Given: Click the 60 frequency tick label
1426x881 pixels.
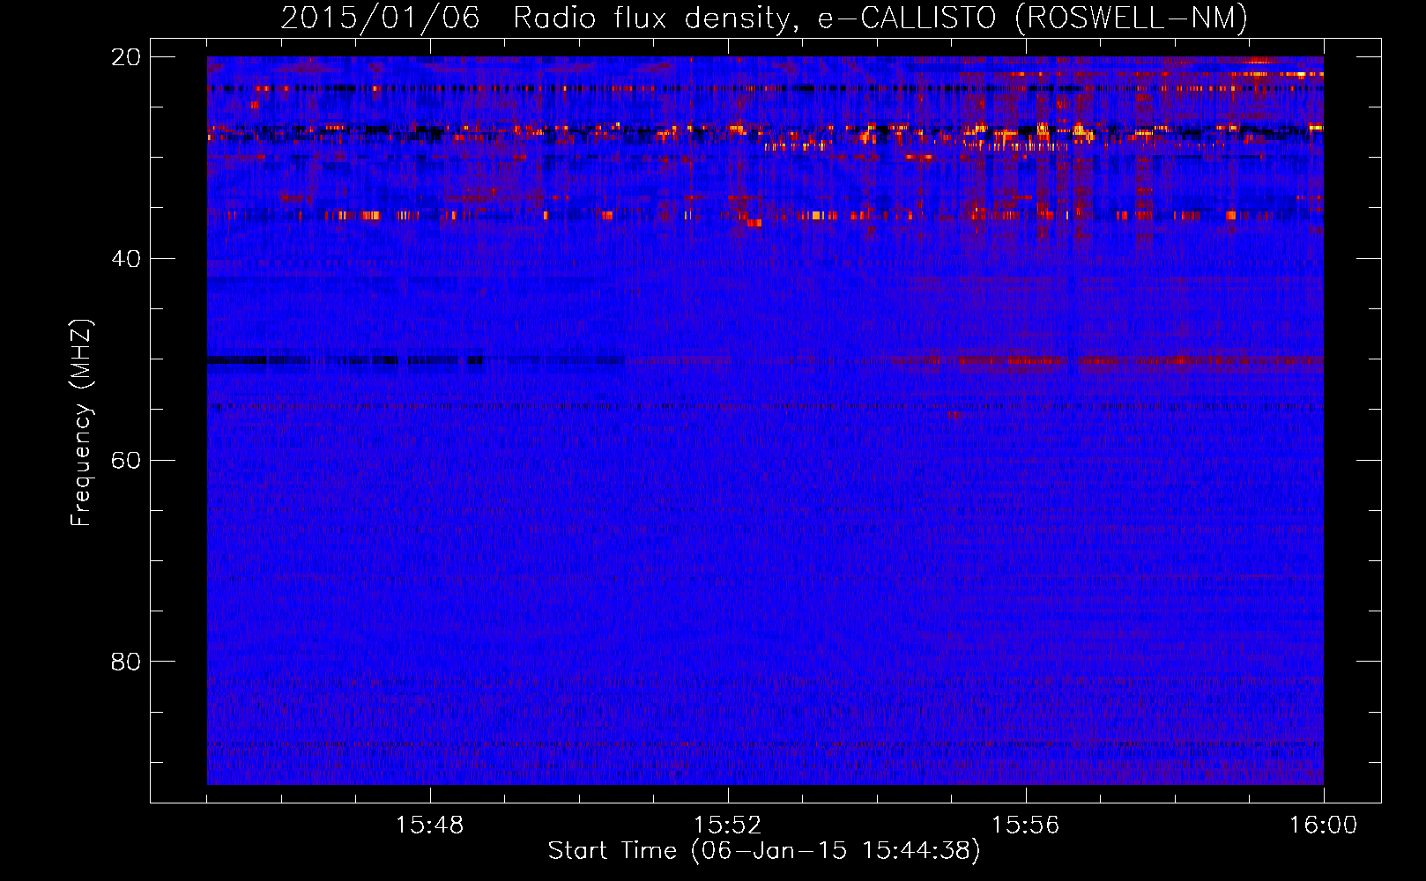Looking at the screenshot, I should [x=125, y=461].
